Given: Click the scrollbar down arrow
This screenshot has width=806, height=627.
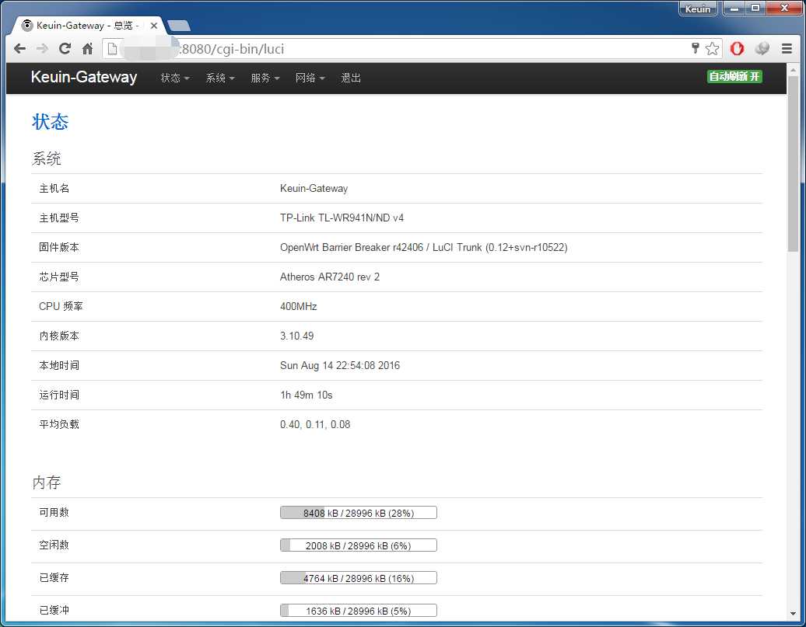Looking at the screenshot, I should 793,614.
